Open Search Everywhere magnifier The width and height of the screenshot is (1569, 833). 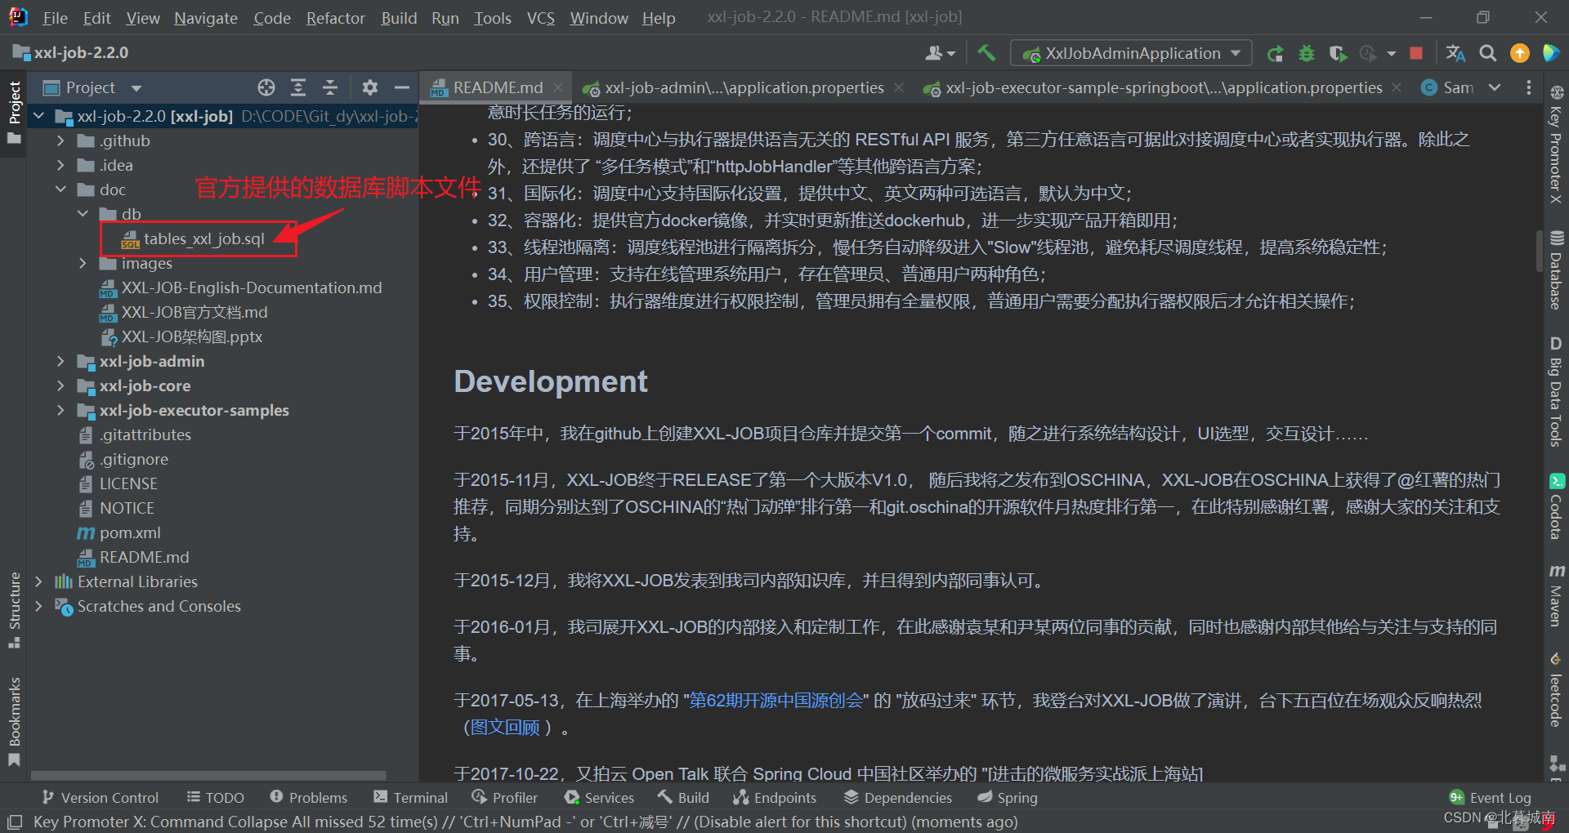coord(1488,54)
